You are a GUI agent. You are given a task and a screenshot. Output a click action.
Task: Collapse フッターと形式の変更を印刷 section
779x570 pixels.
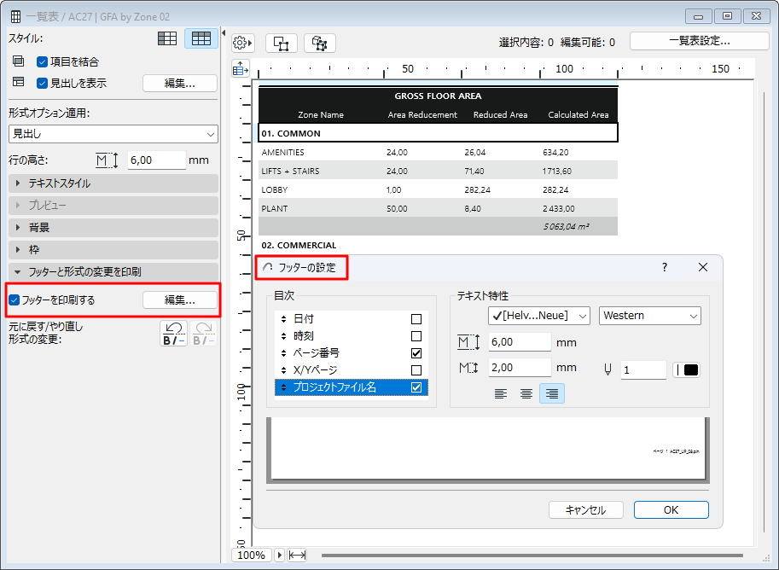pos(113,272)
